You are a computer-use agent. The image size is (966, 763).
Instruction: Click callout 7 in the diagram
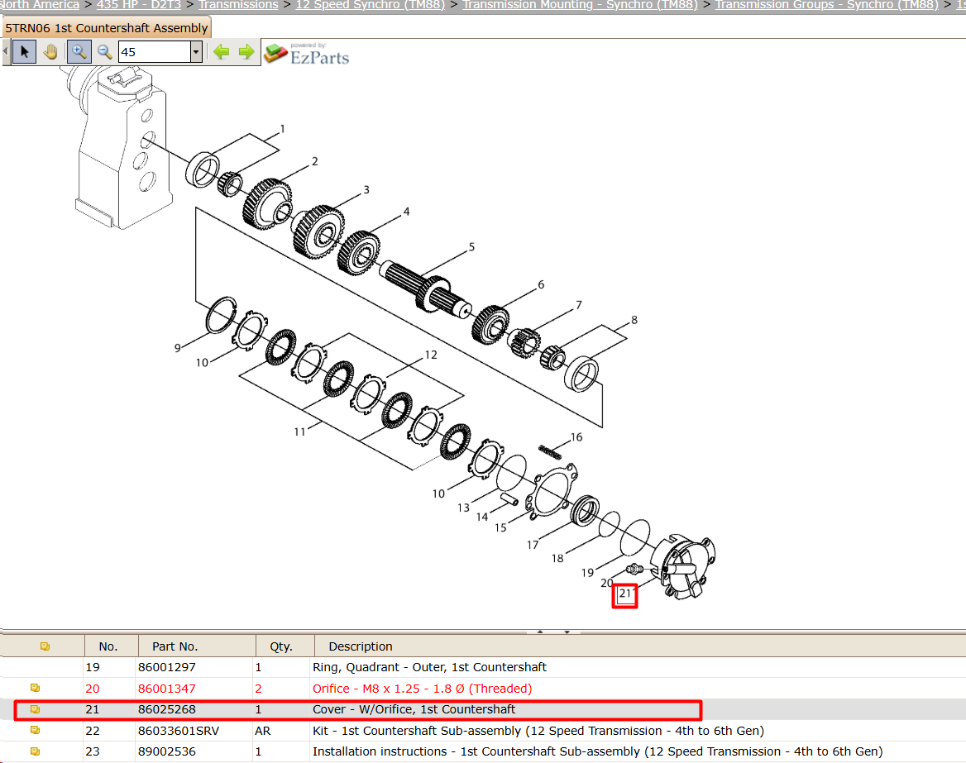(578, 305)
